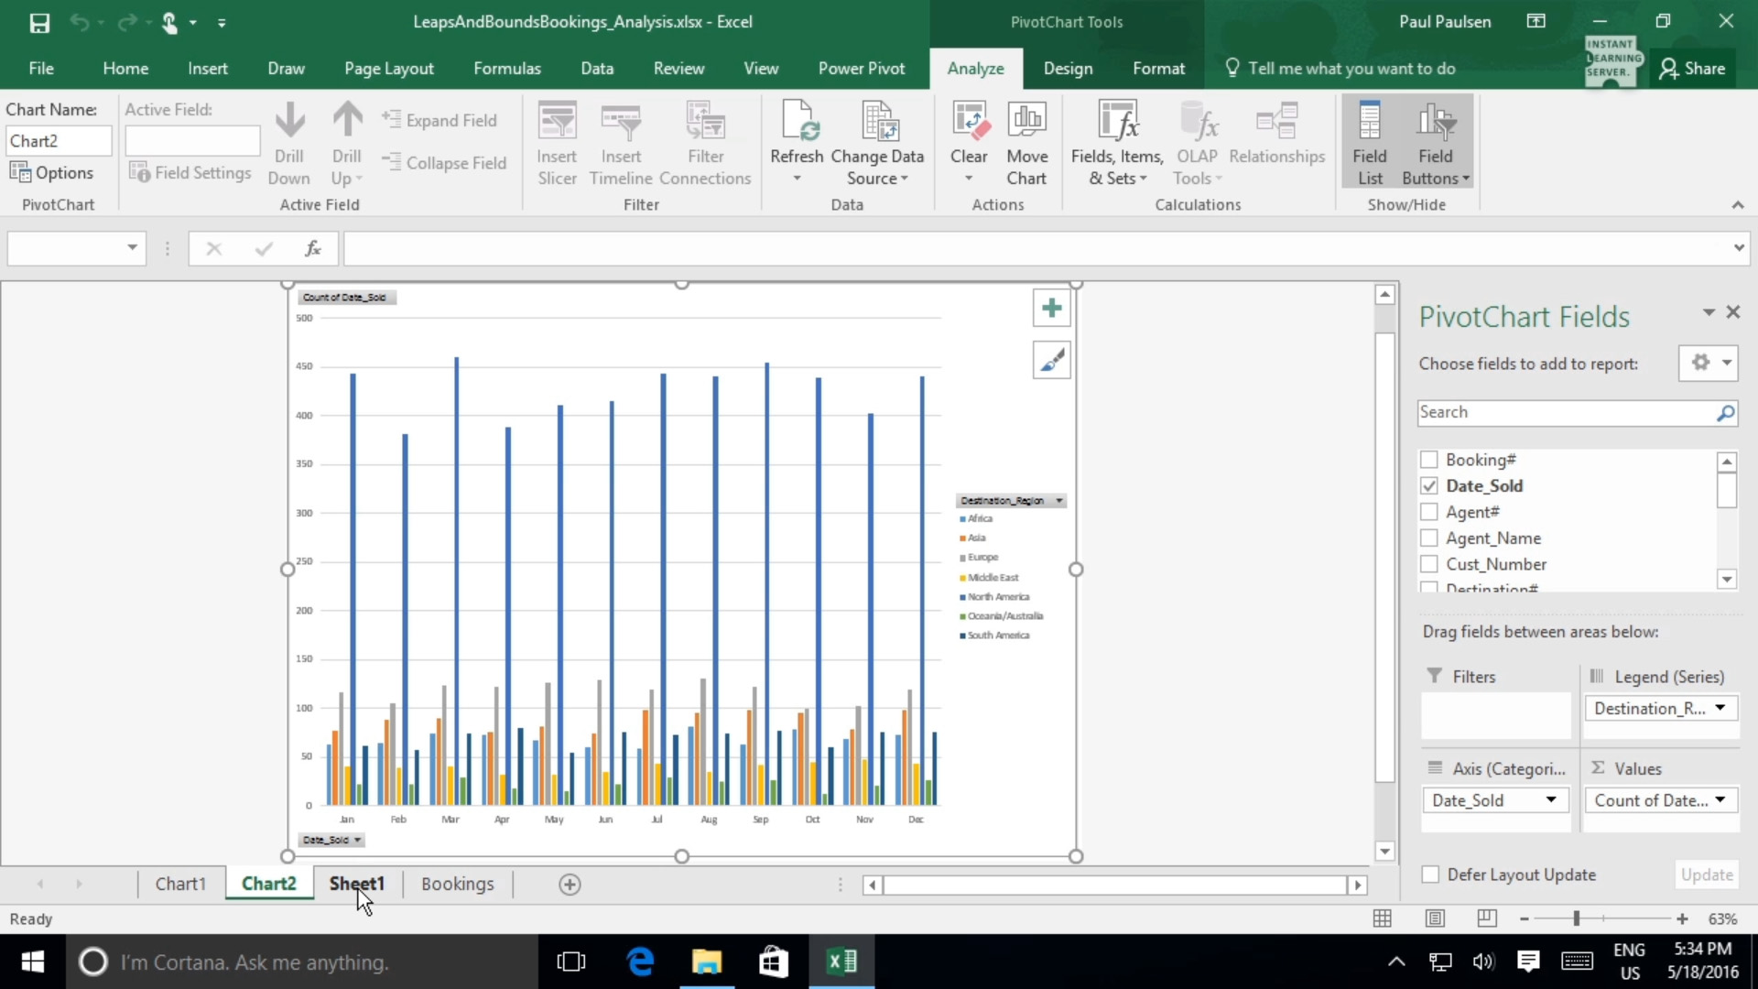This screenshot has height=989, width=1758.
Task: Expand the Date_Sold Axis Categories dropdown
Action: [x=1550, y=799]
